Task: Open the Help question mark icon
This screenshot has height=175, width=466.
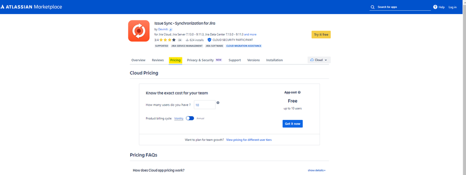Action: coord(435,7)
